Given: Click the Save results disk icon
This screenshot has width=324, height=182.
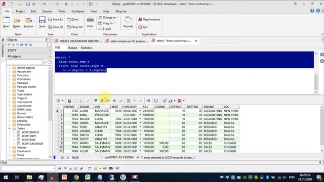Looking at the screenshot, I should [156, 101].
